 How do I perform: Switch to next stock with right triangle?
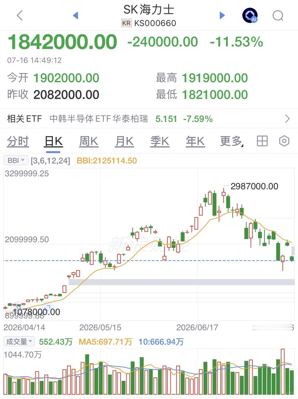click(222, 15)
